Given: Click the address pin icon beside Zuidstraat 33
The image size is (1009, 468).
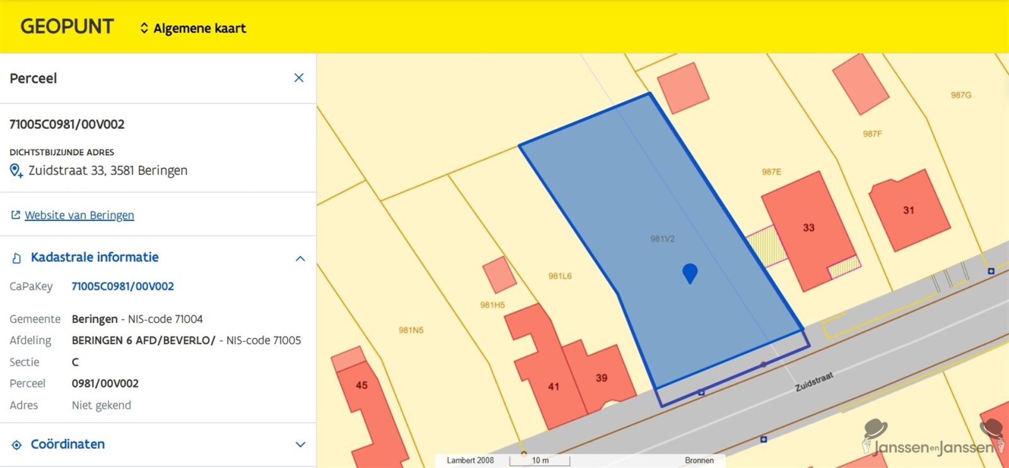Looking at the screenshot, I should click(16, 171).
